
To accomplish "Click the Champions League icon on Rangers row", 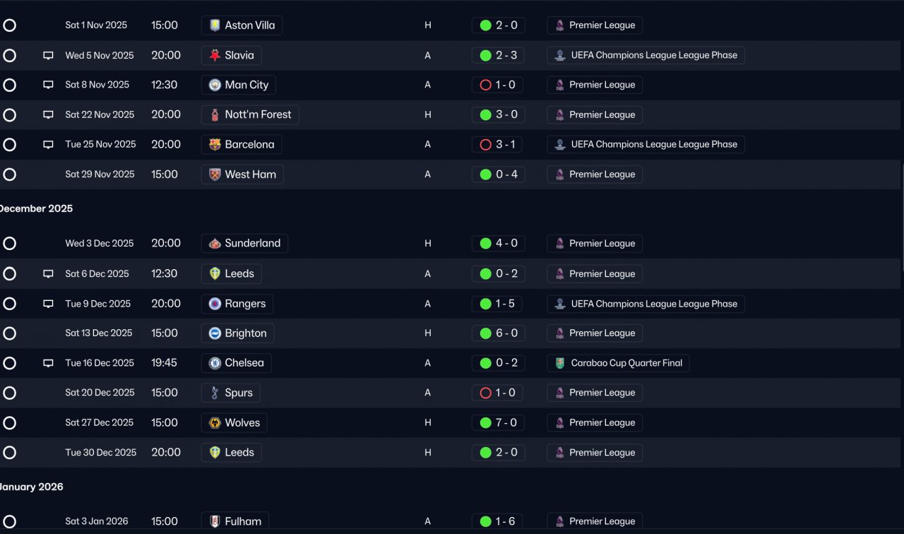I will click(x=559, y=304).
